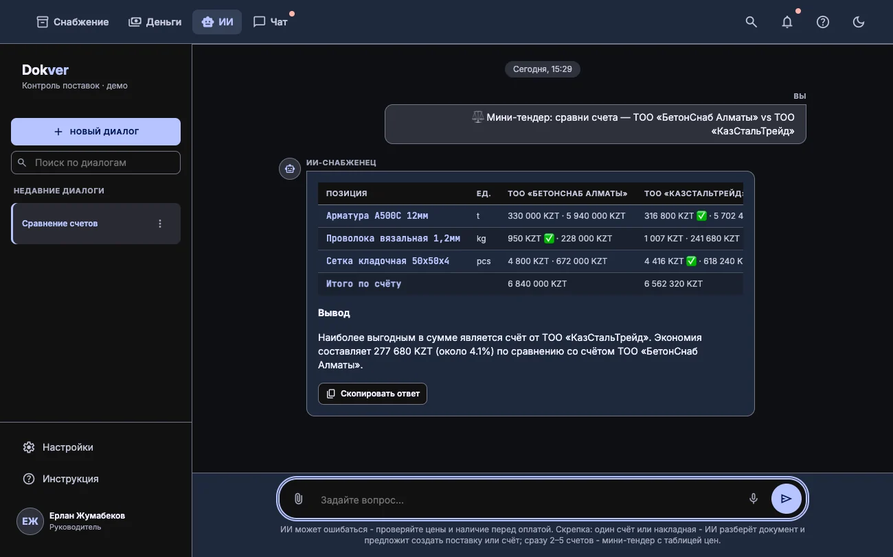This screenshot has height=557, width=893.
Task: Open the Сравнение счетов dialog
Action: 95,224
